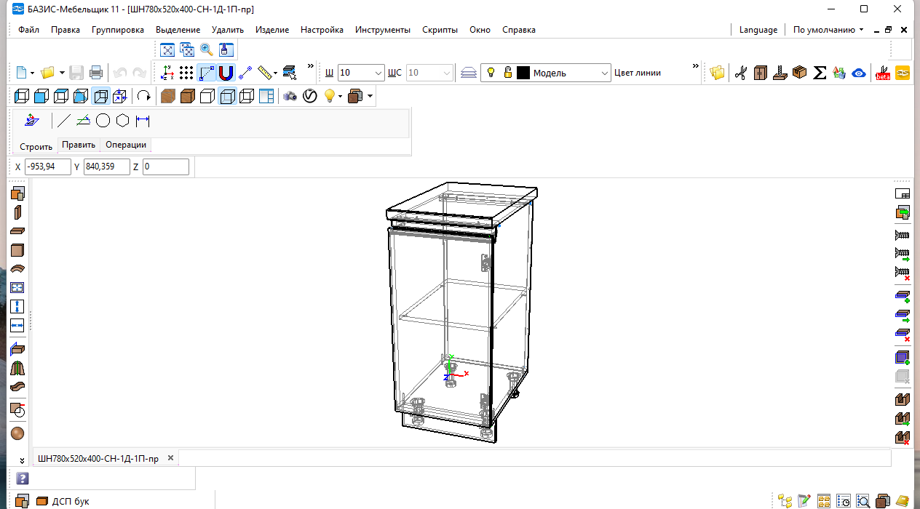920x509 pixels.
Task: Click the camera snapshot icon
Action: pos(290,96)
